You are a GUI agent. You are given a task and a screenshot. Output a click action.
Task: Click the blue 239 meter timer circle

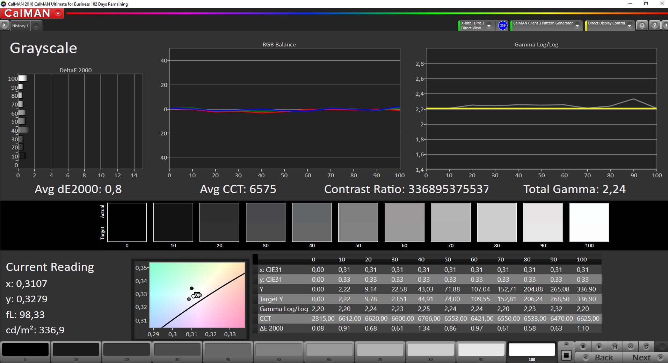pos(502,25)
